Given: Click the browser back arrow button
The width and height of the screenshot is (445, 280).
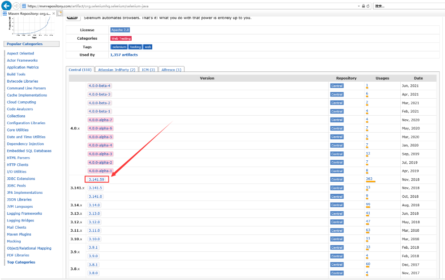Looking at the screenshot, I should (7, 6).
